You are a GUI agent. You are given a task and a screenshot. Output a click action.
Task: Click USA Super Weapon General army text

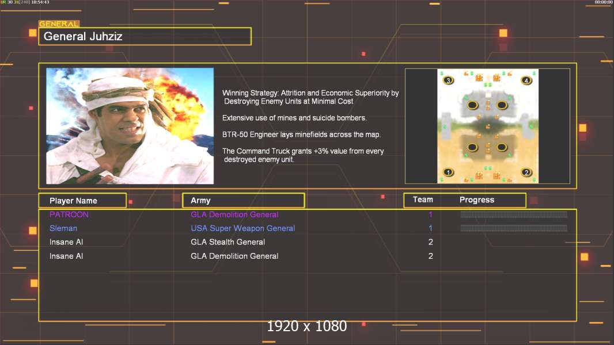[243, 228]
